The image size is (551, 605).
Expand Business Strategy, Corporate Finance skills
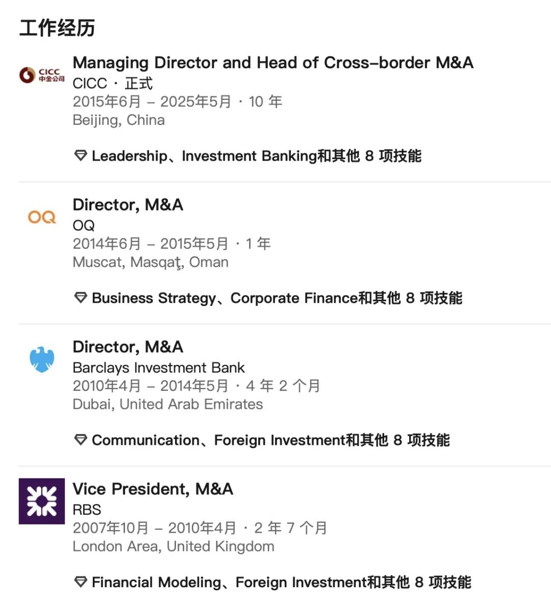click(277, 298)
